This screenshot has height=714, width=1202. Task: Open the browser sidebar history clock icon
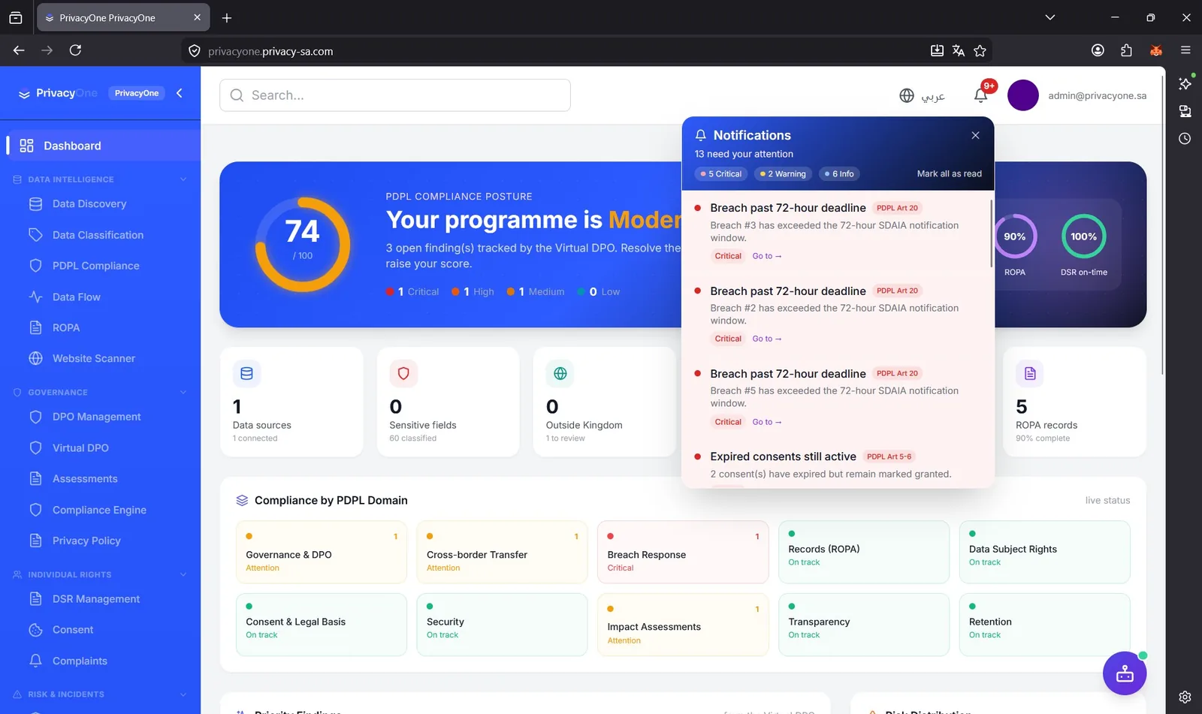1185,139
